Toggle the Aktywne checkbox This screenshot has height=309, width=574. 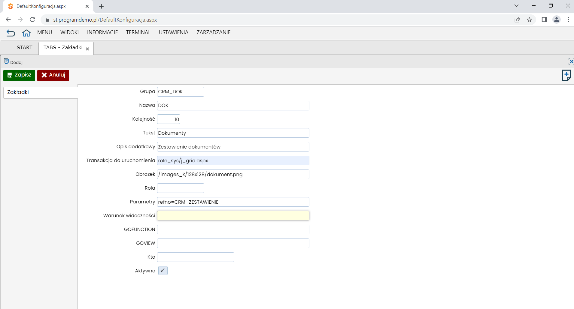[163, 271]
